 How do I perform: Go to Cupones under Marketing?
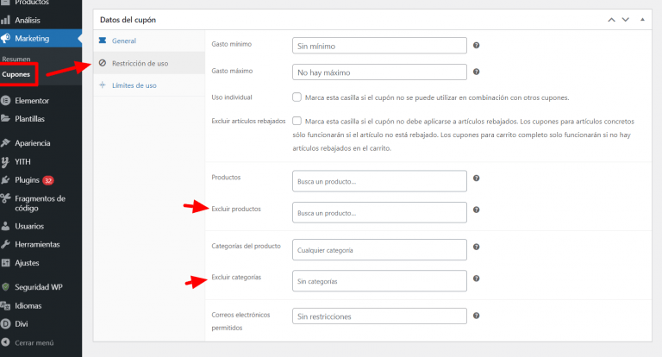click(16, 74)
